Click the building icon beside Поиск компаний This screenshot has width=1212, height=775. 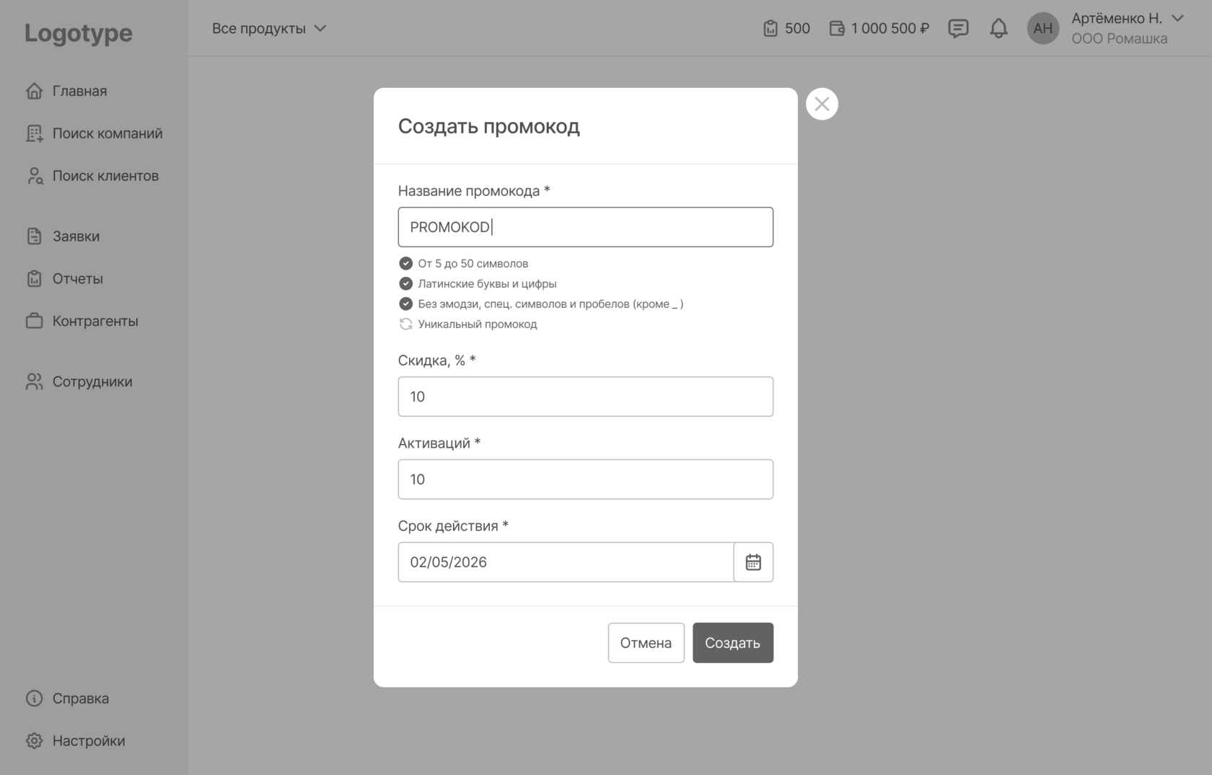pos(34,133)
